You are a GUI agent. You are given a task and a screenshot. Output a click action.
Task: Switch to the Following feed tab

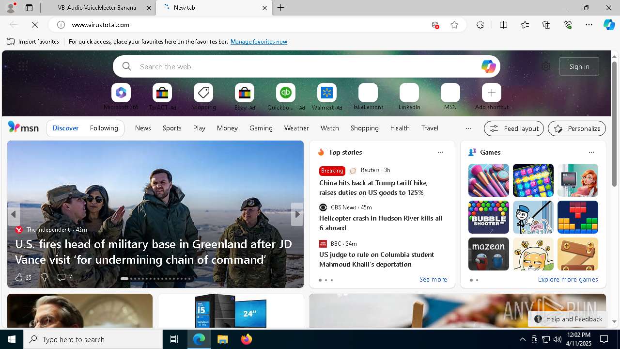pos(104,128)
